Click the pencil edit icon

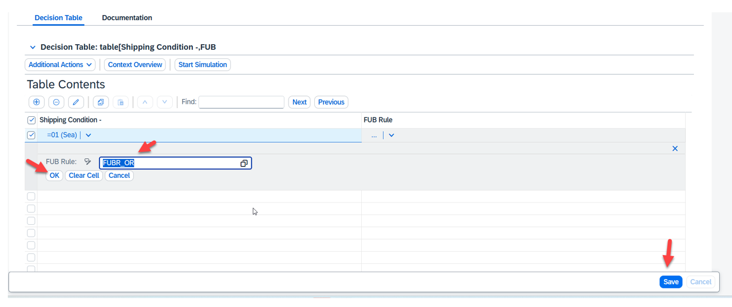coord(76,102)
